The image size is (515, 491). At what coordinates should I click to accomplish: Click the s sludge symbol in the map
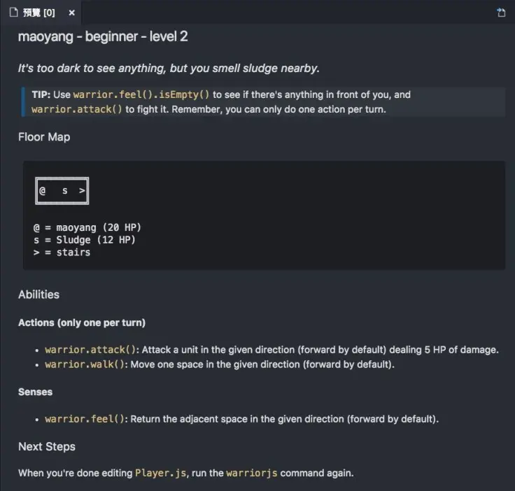coord(64,190)
